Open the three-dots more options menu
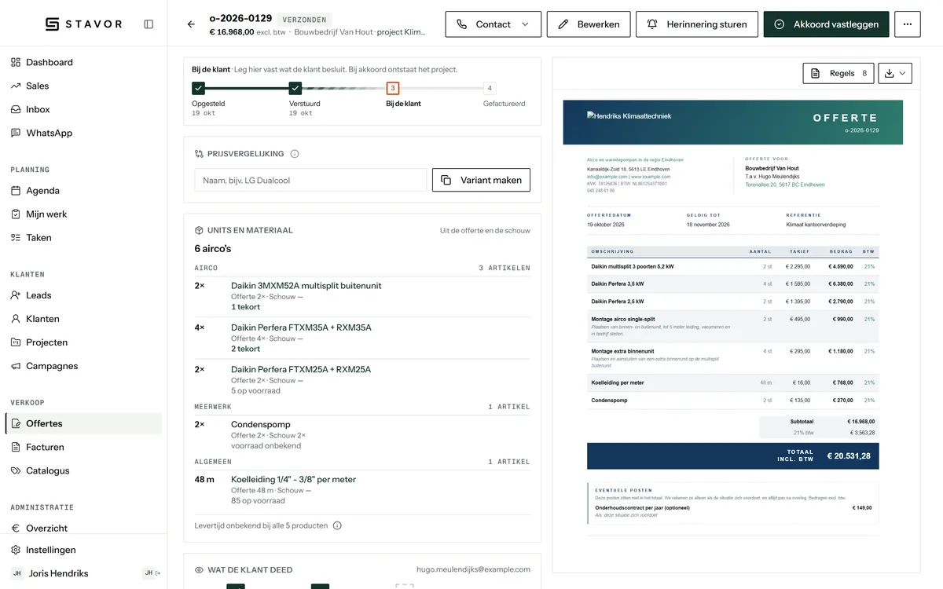The height and width of the screenshot is (589, 943). 907,24
